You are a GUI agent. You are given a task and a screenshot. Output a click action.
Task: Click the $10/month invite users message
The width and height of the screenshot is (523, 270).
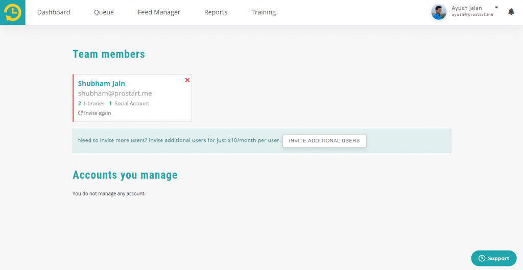(x=179, y=140)
